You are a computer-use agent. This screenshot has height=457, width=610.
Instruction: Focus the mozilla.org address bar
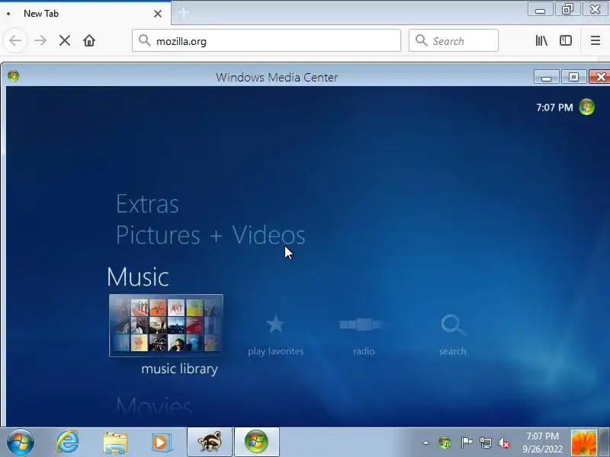pos(266,40)
